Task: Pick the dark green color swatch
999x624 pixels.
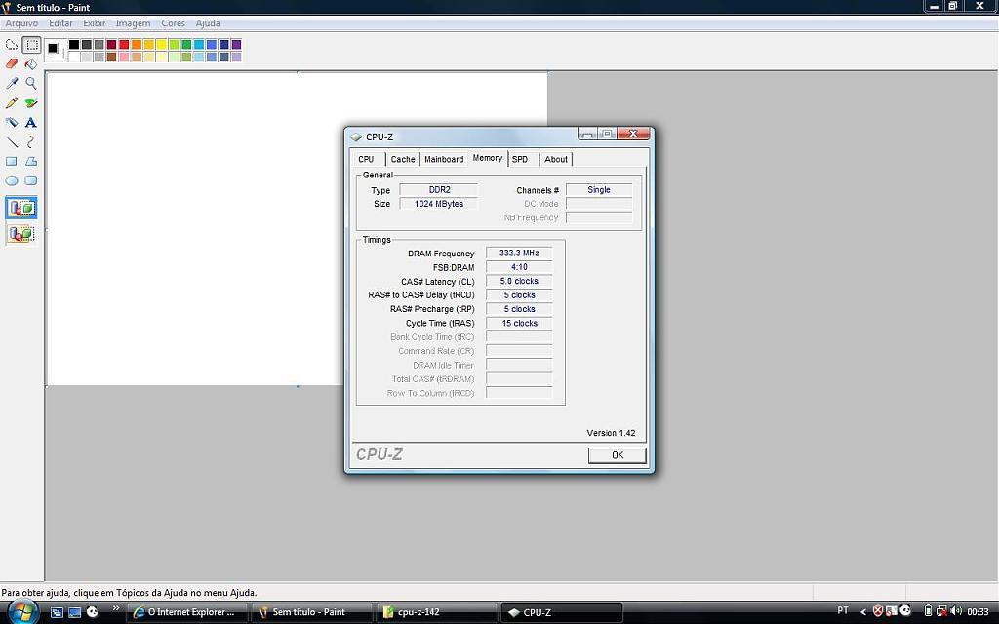Action: coord(186,44)
